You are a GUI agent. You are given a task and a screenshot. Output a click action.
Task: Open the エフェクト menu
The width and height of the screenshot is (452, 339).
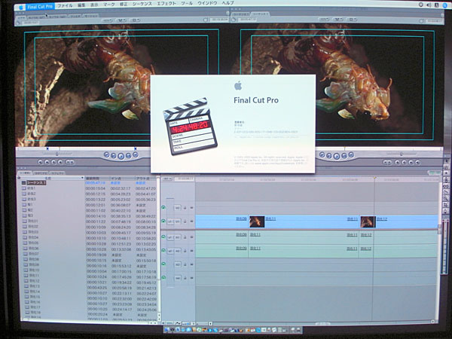click(166, 4)
